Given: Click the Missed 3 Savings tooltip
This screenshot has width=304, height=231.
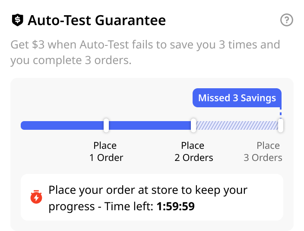Looking at the screenshot, I should pos(237,98).
